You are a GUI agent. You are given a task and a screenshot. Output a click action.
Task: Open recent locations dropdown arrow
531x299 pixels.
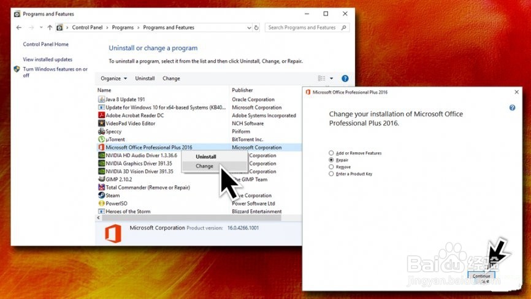pos(41,28)
